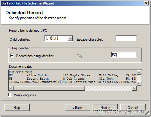Enable the Wrap long lines checkbox
Image resolution: width=151 pixels, height=117 pixels.
[x=10, y=95]
